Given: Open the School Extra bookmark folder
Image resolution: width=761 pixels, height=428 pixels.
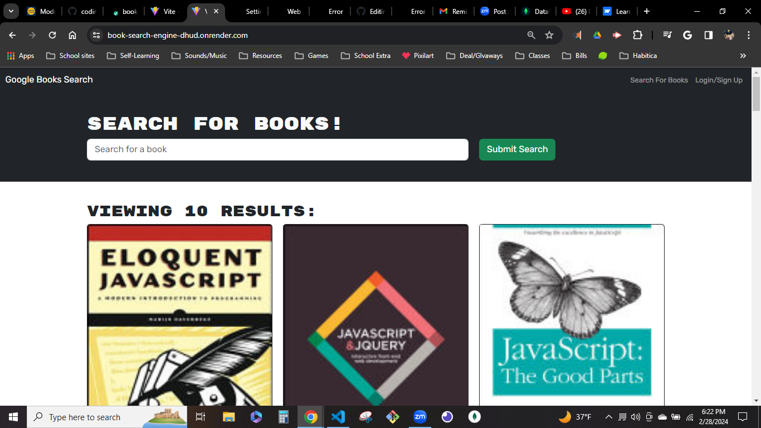Looking at the screenshot, I should tap(365, 56).
